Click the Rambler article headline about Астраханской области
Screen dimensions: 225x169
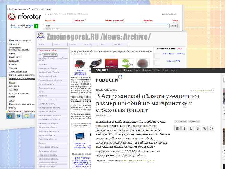147,103
